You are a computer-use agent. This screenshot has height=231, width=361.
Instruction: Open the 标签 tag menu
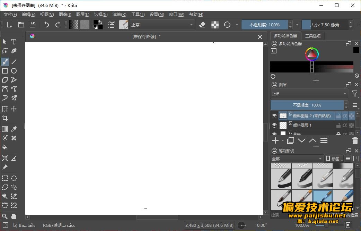pos(334,159)
